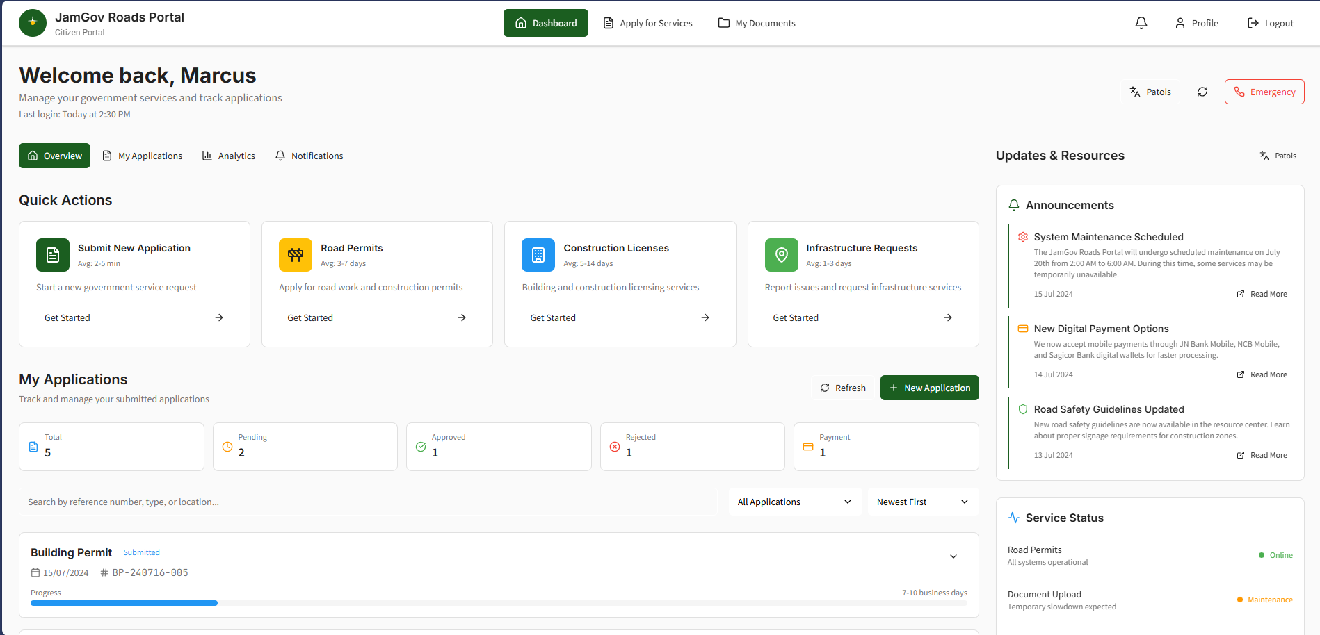Screen dimensions: 1320x635
Task: Click the notification bell icon in header
Action: [1141, 23]
